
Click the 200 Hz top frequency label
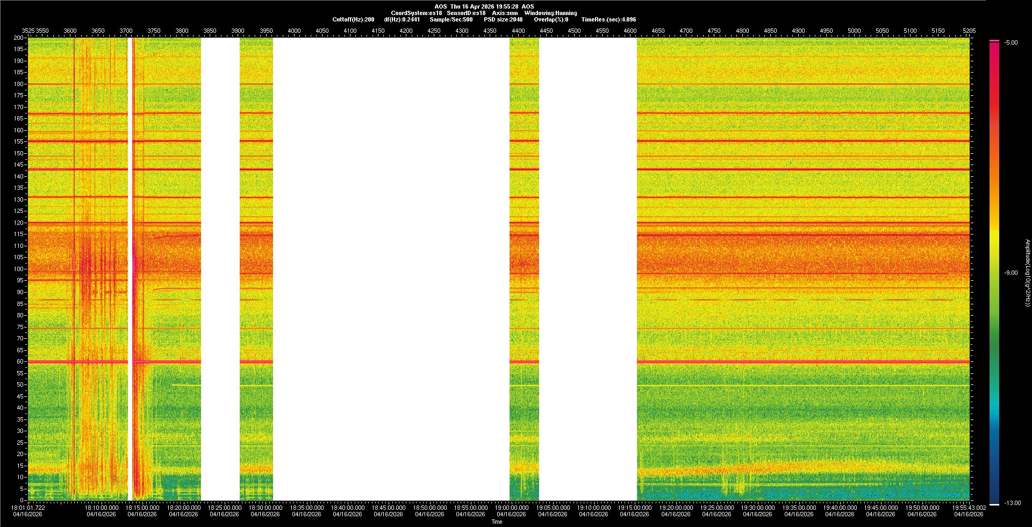pyautogui.click(x=19, y=38)
